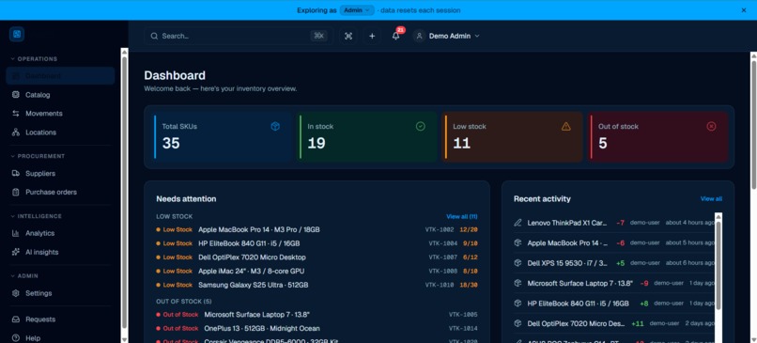
Task: Open Dashboard in the sidebar
Action: (60, 76)
